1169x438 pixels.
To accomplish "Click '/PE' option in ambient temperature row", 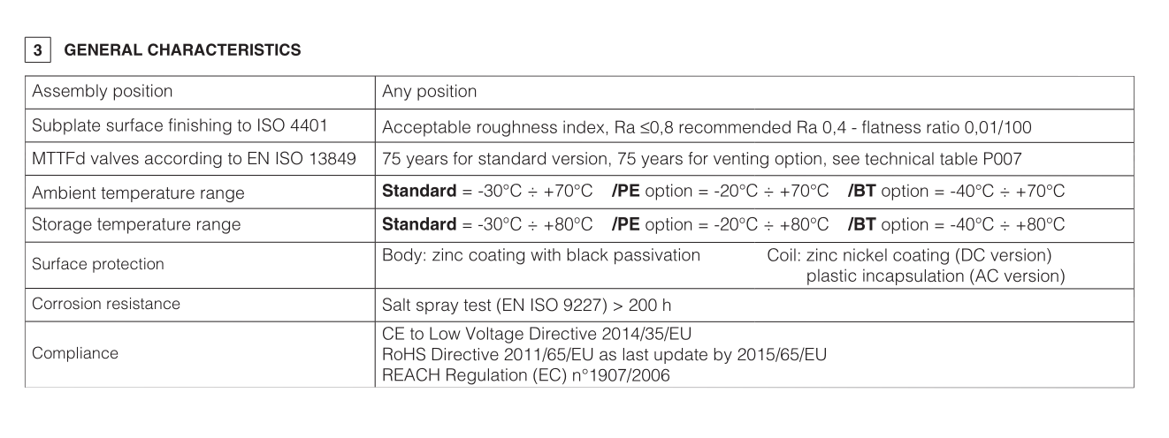I will 626,192.
